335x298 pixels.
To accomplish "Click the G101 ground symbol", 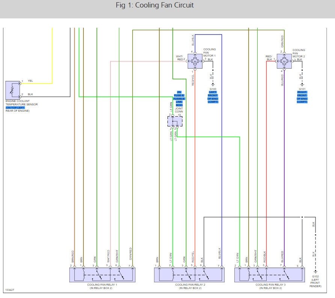I will pos(302,85).
